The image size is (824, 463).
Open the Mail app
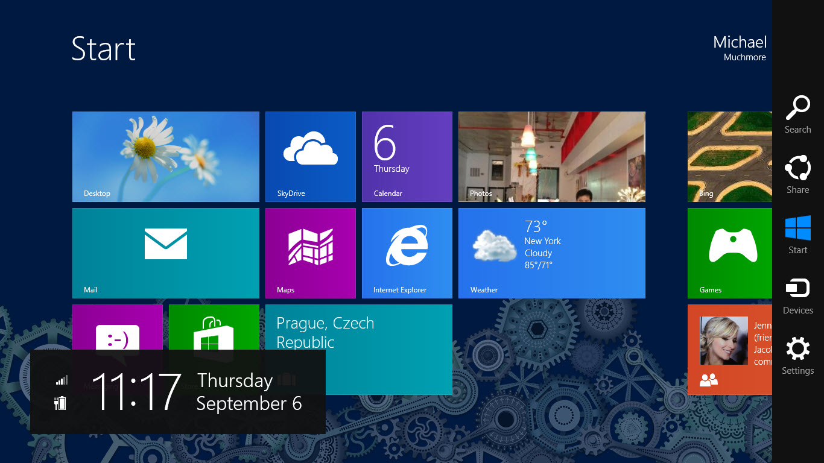165,253
